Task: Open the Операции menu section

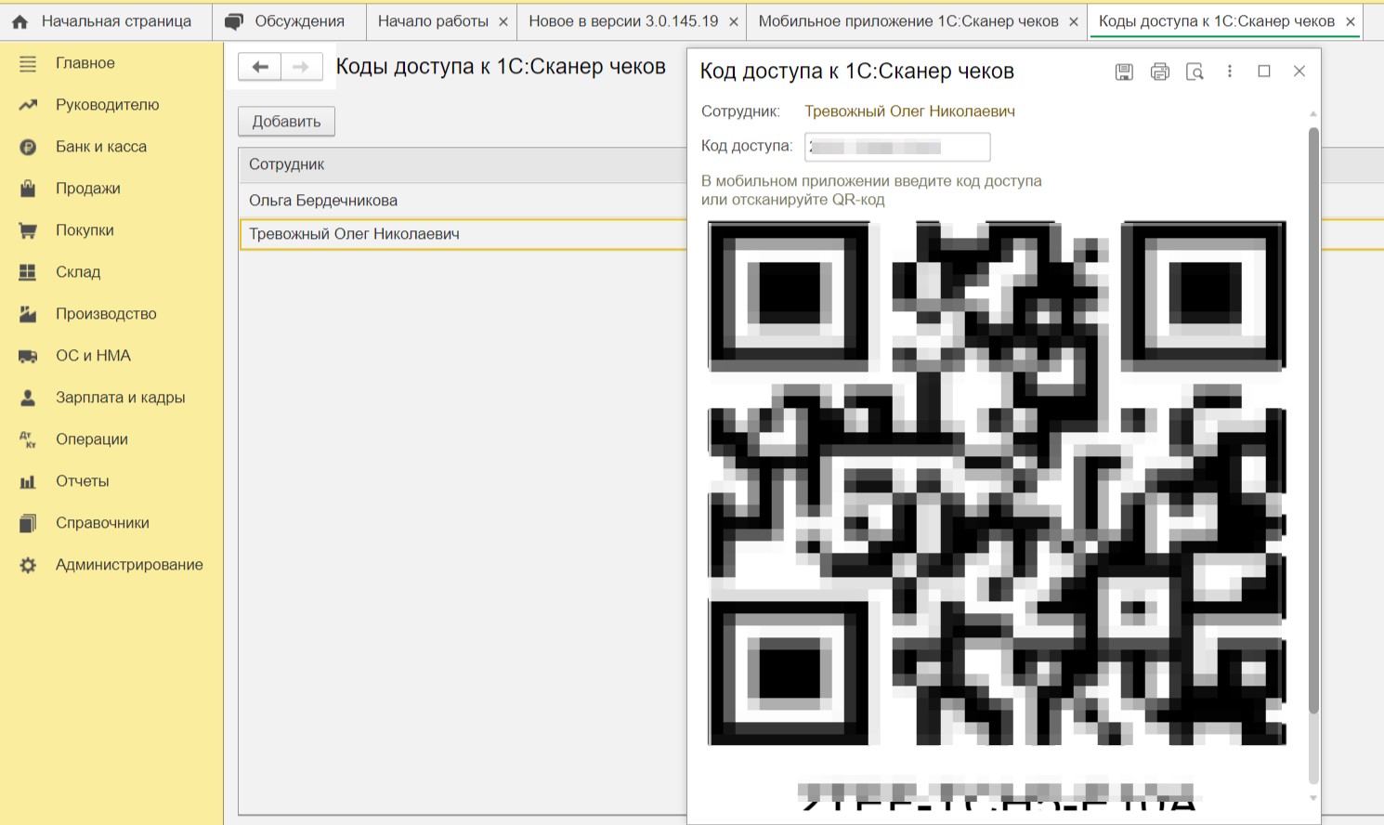Action: (92, 439)
